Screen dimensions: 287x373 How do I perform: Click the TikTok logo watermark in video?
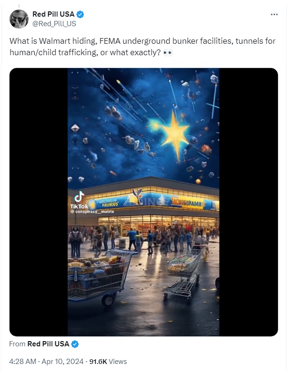point(79,200)
